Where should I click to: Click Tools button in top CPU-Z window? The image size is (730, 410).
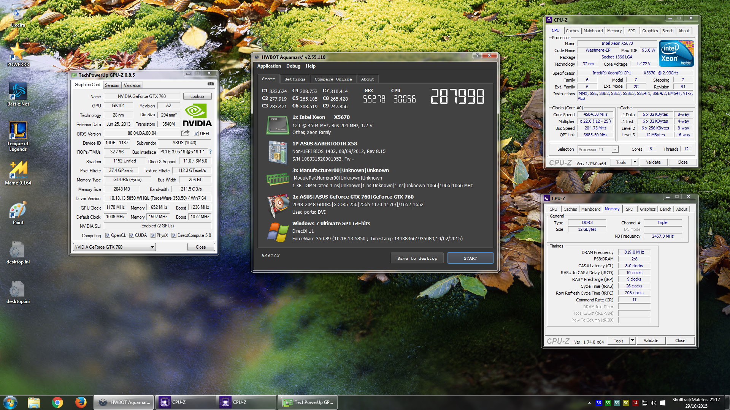[620, 162]
